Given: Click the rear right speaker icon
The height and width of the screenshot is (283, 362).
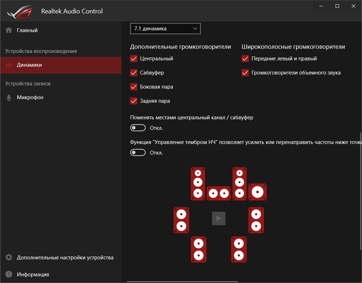Looking at the screenshot, I should coord(239,249).
